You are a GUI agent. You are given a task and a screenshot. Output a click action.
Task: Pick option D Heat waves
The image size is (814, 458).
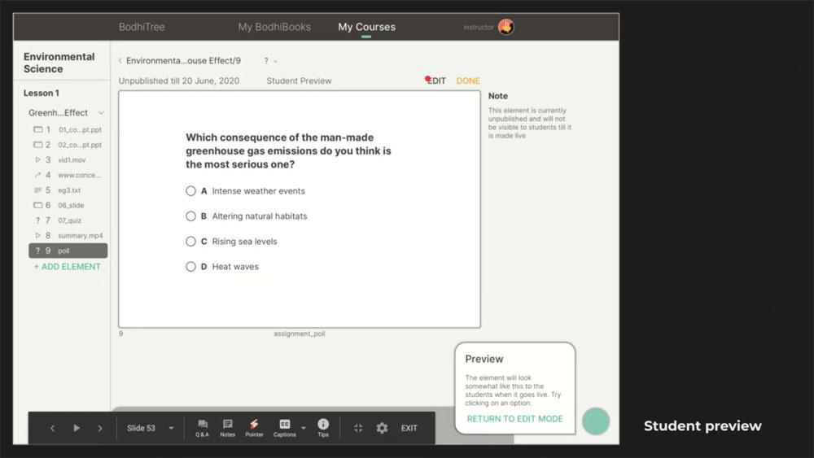click(190, 267)
